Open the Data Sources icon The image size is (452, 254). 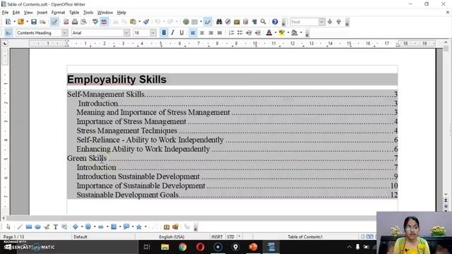click(x=246, y=22)
